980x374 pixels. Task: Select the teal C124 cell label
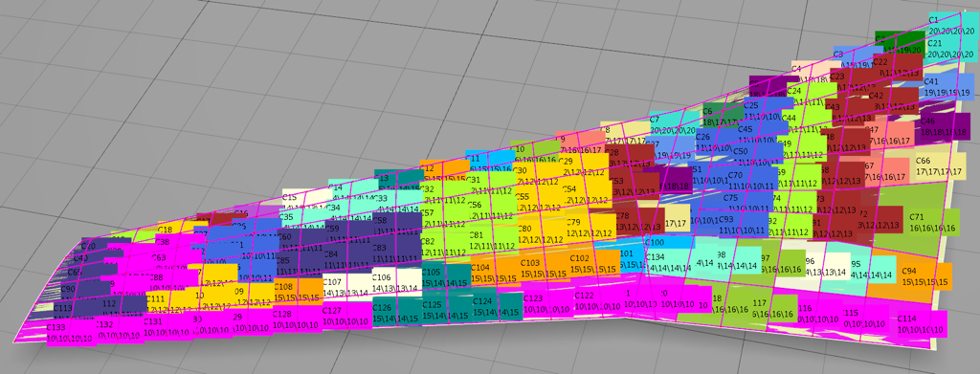tap(497, 306)
